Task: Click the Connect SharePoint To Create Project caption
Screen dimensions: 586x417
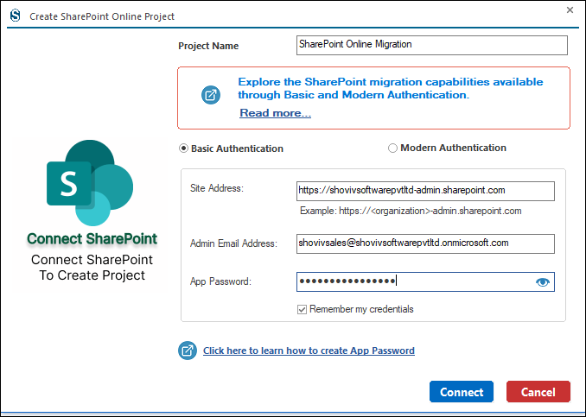Action: 92,268
